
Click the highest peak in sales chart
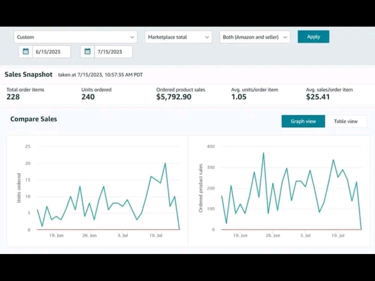tap(263, 153)
